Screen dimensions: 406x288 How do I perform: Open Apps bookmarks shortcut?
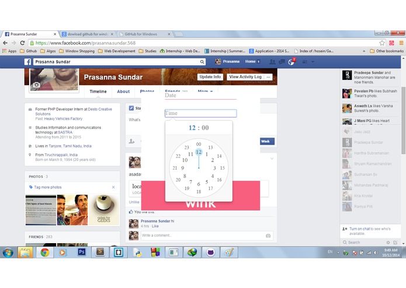[9, 51]
